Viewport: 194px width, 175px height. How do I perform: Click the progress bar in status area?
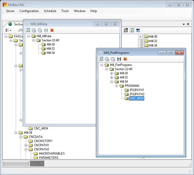coord(16,163)
